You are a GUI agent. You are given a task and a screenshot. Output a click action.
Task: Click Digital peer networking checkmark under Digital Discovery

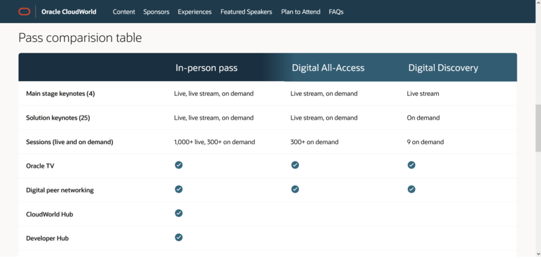click(x=411, y=189)
